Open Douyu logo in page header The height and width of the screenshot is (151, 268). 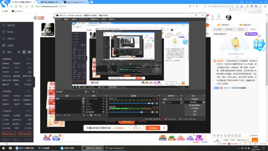39,17
